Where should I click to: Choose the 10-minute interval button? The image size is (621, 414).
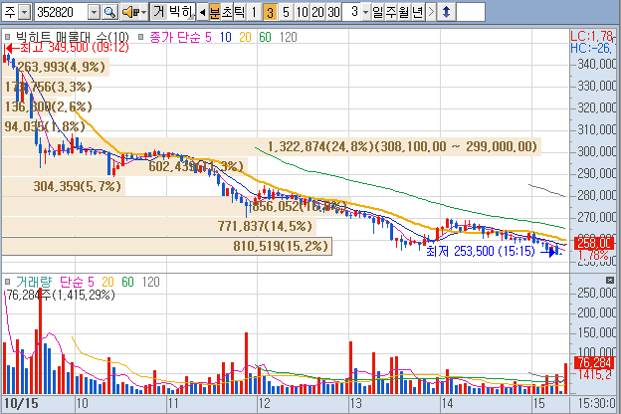tap(302, 13)
